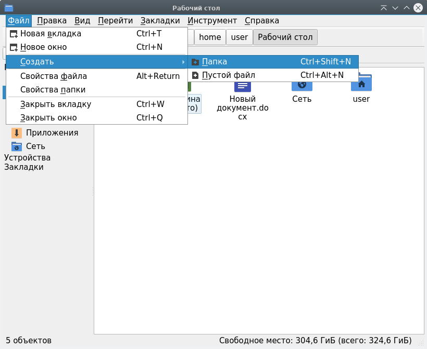
Task: Choose Закрыть вкладку from the File menu
Action: click(55, 104)
